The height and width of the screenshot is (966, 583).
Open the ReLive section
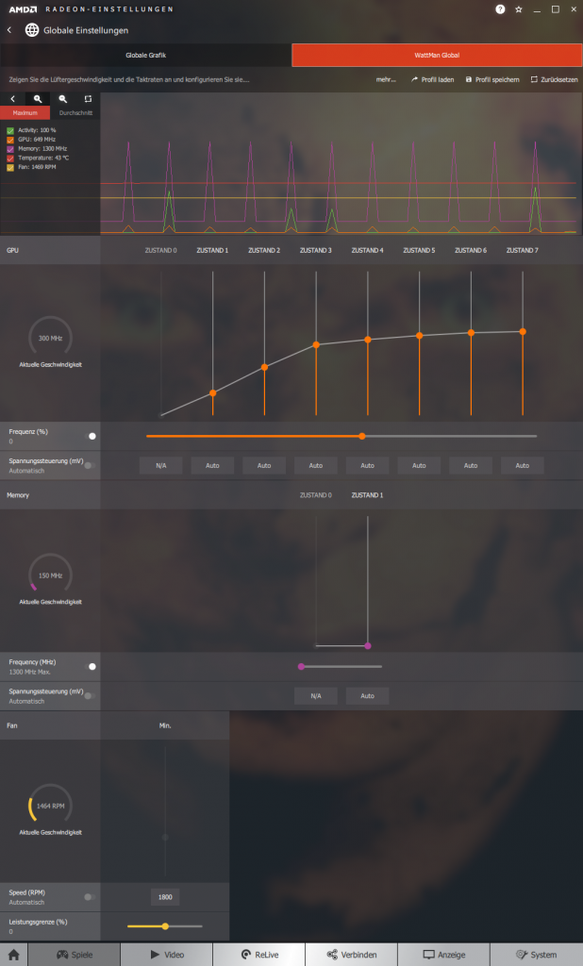pos(258,955)
